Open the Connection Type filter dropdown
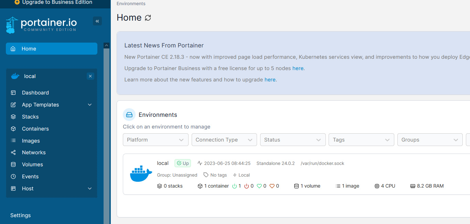The width and height of the screenshot is (470, 224). pyautogui.click(x=224, y=140)
